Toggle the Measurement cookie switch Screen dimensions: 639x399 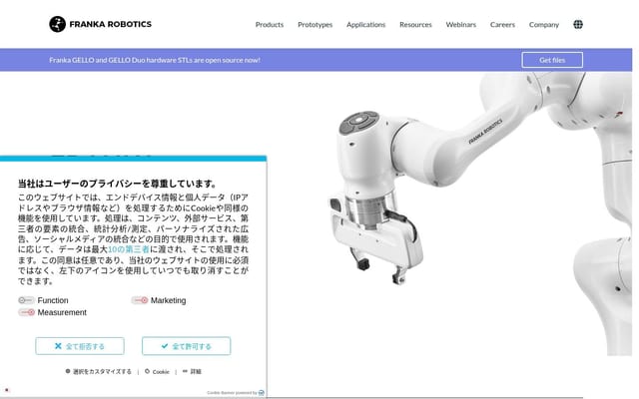pos(26,312)
